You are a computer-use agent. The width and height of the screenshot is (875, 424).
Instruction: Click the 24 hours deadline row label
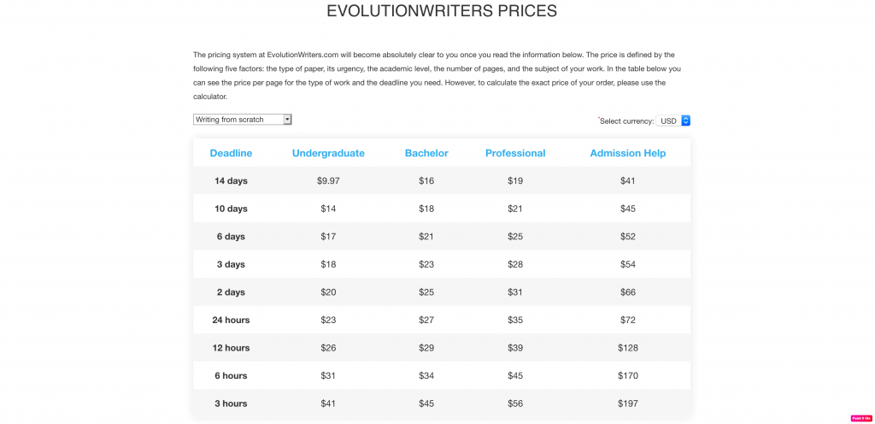pyautogui.click(x=231, y=321)
